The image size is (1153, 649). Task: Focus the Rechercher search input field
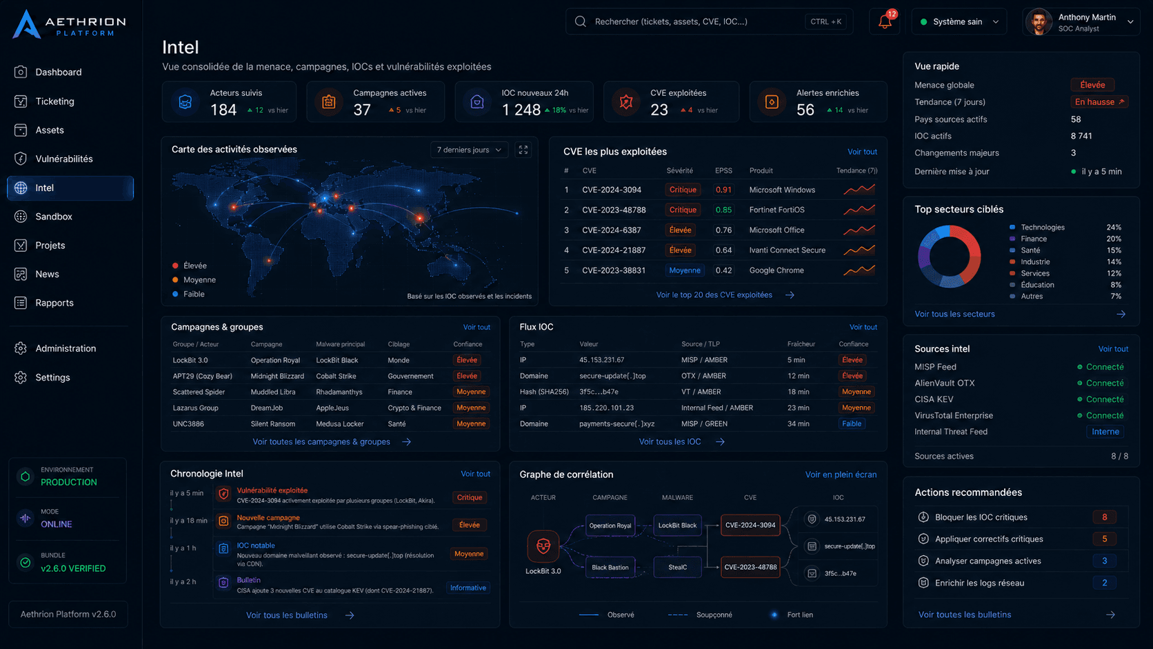(x=709, y=21)
